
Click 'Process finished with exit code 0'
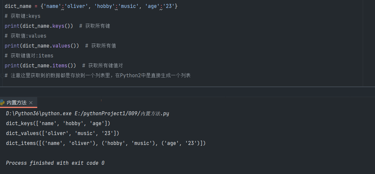tap(55, 163)
